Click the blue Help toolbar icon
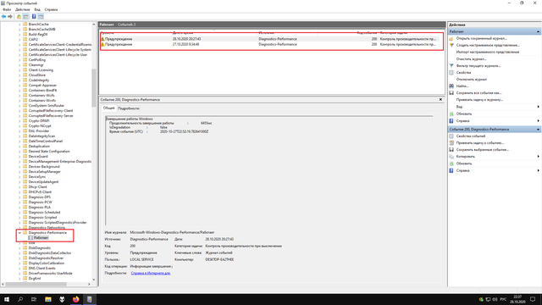Viewport: 542px width, 305px height. tap(34, 17)
